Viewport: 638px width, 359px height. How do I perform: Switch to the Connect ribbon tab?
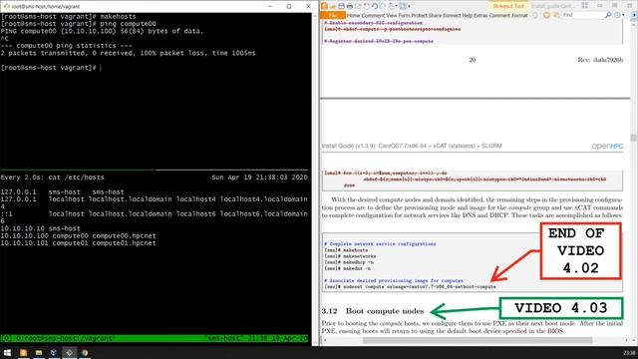pos(452,16)
